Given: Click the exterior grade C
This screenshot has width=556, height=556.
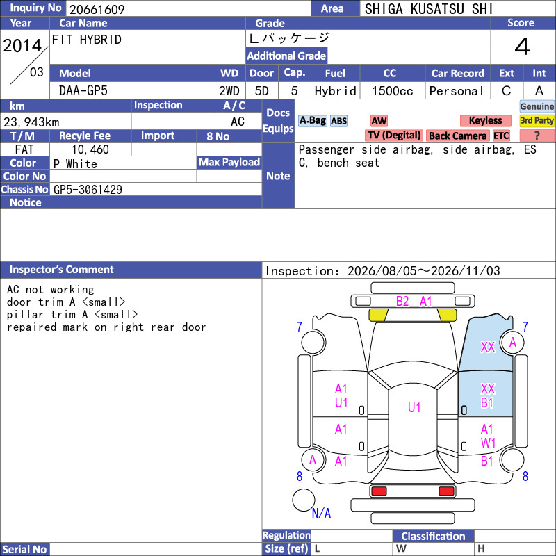Looking at the screenshot, I should 507,91.
